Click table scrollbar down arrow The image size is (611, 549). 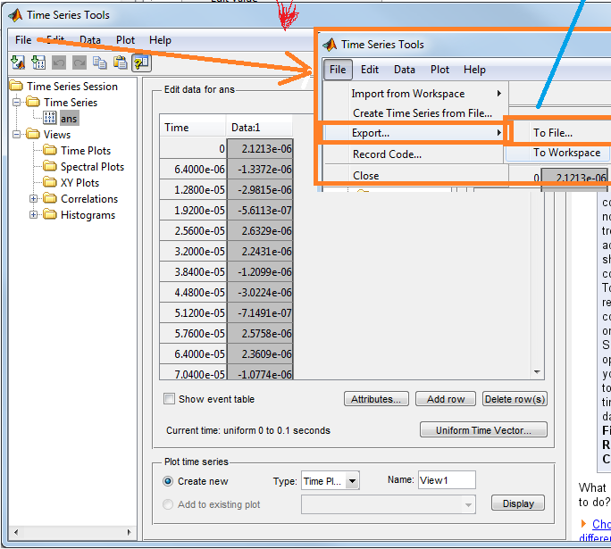[537, 372]
